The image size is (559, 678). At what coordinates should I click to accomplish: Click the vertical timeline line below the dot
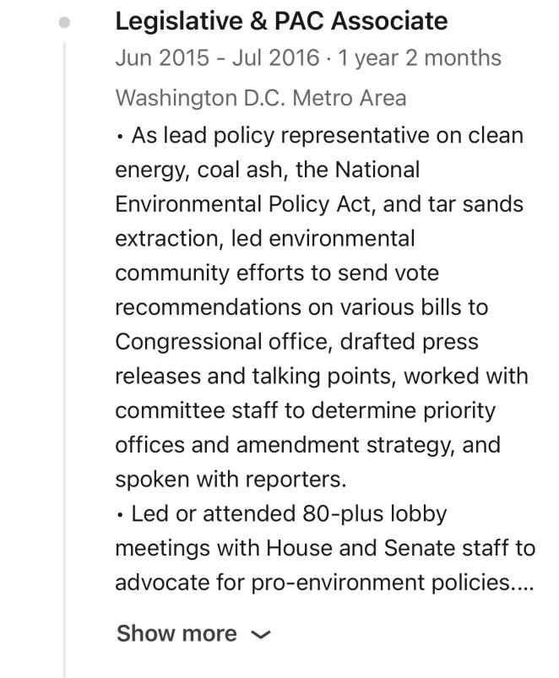click(x=64, y=359)
